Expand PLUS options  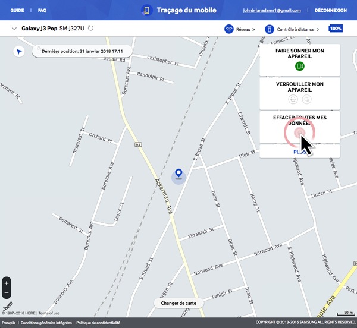[300, 152]
